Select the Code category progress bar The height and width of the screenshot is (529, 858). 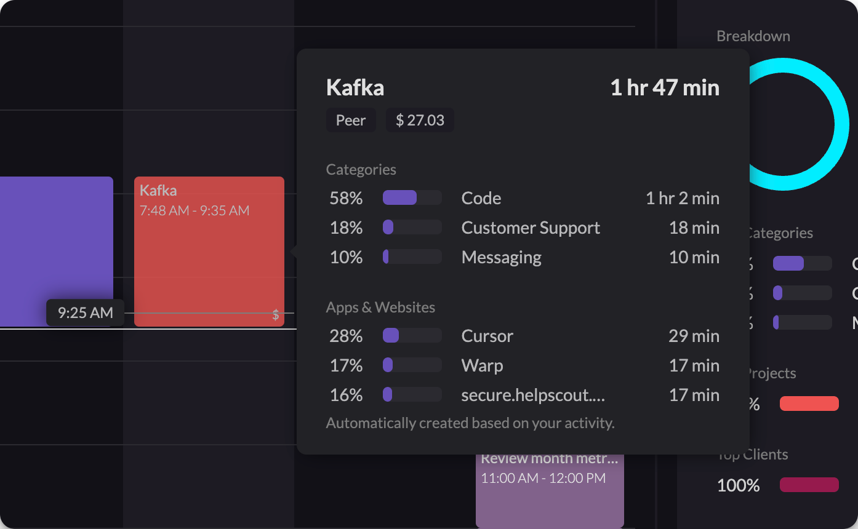point(411,198)
